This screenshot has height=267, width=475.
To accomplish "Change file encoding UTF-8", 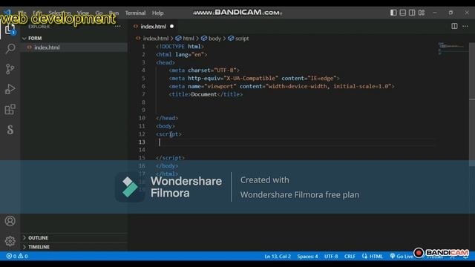I will pos(331,256).
